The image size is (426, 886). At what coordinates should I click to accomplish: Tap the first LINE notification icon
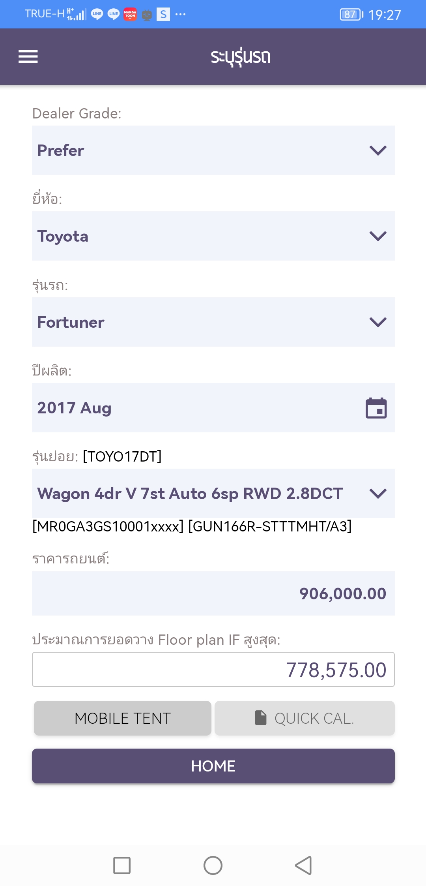tap(97, 15)
